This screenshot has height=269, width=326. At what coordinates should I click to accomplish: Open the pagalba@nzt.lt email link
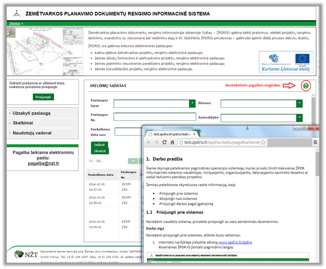43,164
